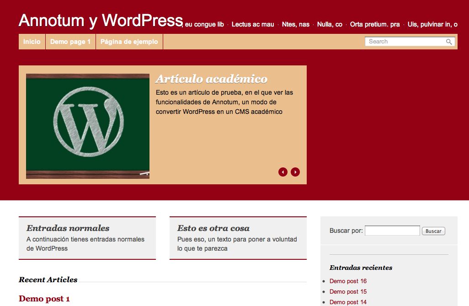Click the 'A continuación tienes entradas normales' text
Image resolution: width=469 pixels, height=306 pixels.
click(85, 244)
